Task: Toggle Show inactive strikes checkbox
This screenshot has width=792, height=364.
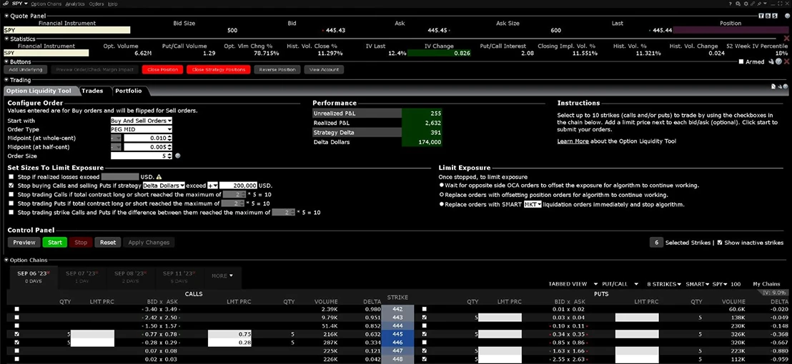Action: click(720, 243)
